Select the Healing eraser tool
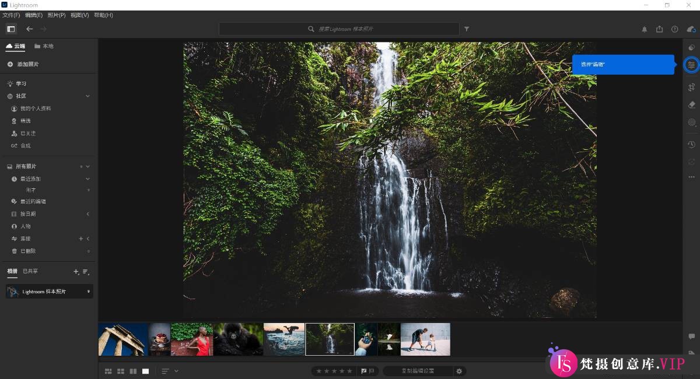The width and height of the screenshot is (700, 379). 691,104
